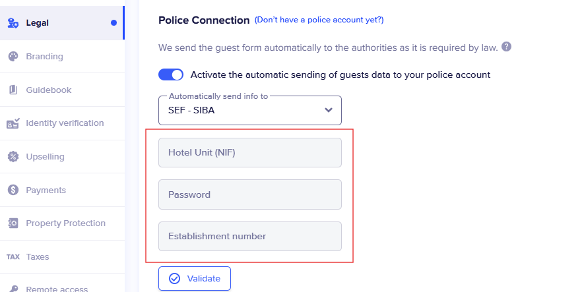The width and height of the screenshot is (582, 292).
Task: Click the Branding palette icon
Action: pos(13,56)
